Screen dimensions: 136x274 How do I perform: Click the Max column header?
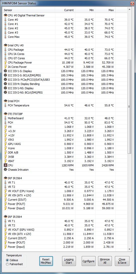[x=105, y=10]
